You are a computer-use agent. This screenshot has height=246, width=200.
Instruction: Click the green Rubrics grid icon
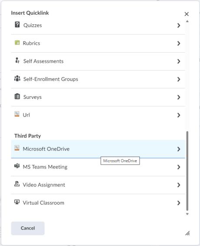17,43
